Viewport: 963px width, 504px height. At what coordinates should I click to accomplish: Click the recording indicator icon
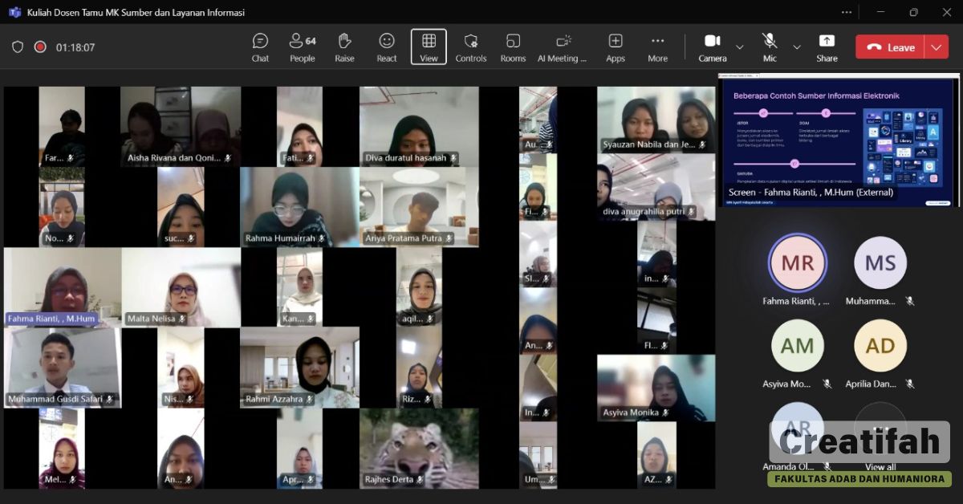(40, 47)
